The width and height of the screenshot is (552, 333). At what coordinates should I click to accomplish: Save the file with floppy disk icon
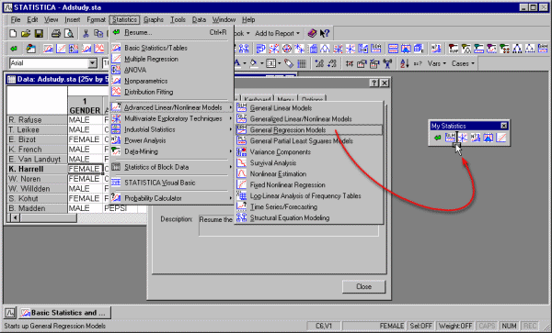point(39,33)
